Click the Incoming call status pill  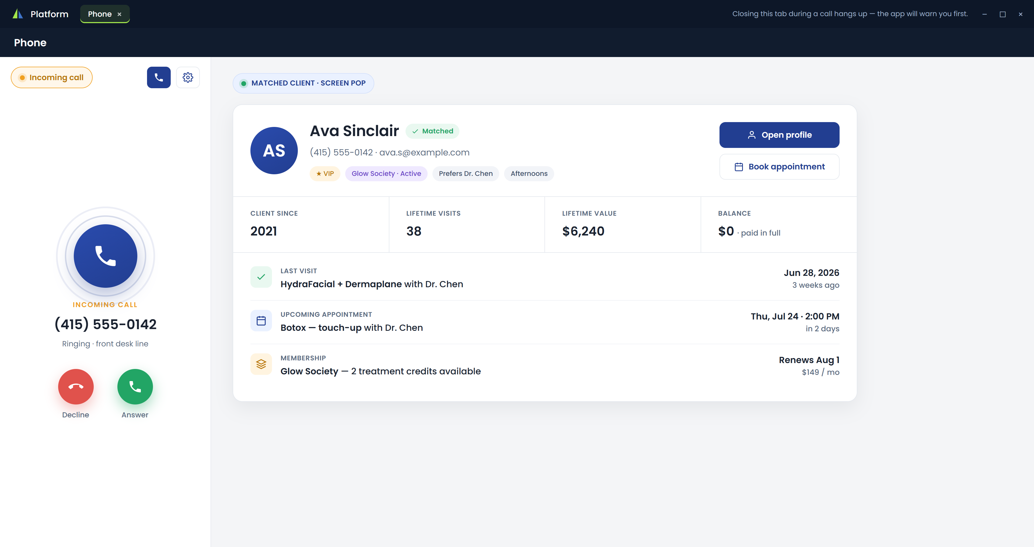tap(52, 77)
